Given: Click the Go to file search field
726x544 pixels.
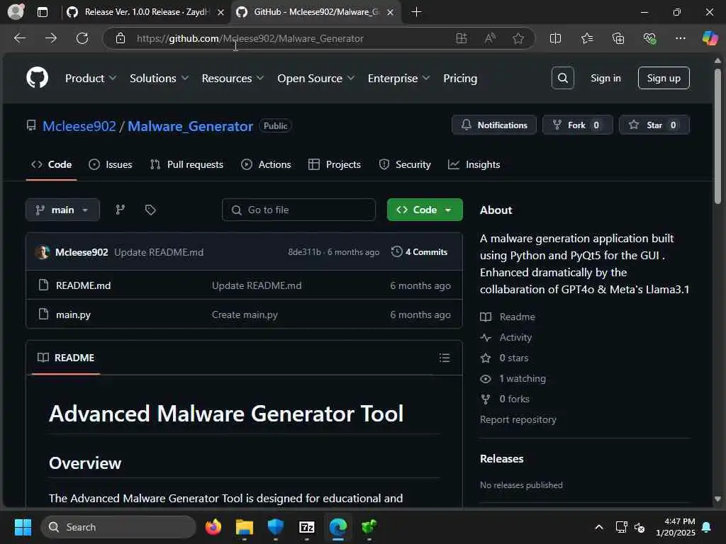Looking at the screenshot, I should (298, 210).
